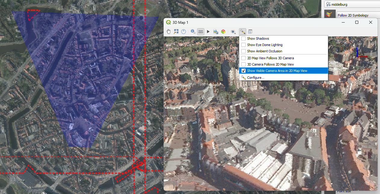Image resolution: width=380 pixels, height=194 pixels.
Task: Click the 2D symbology paintbrush icon
Action: point(329,14)
